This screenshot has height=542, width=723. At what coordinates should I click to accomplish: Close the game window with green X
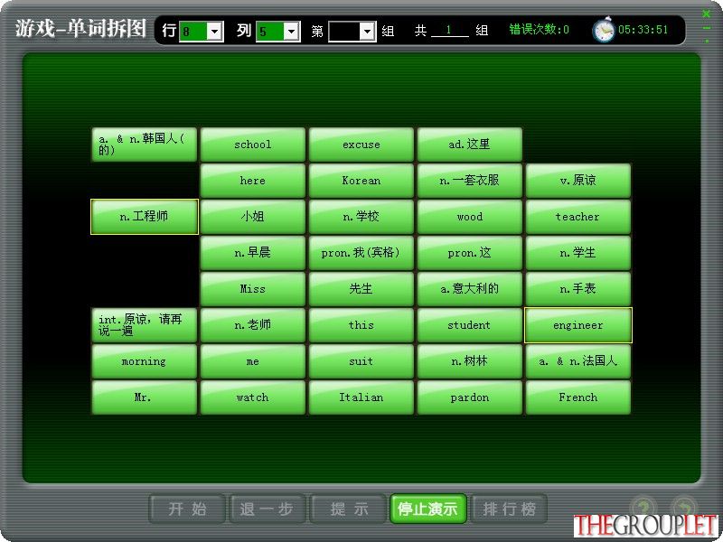coord(706,14)
